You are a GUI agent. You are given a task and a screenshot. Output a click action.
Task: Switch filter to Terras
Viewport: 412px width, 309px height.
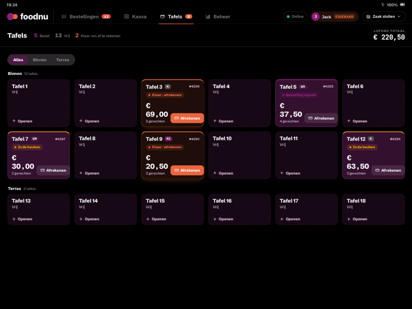click(x=62, y=60)
